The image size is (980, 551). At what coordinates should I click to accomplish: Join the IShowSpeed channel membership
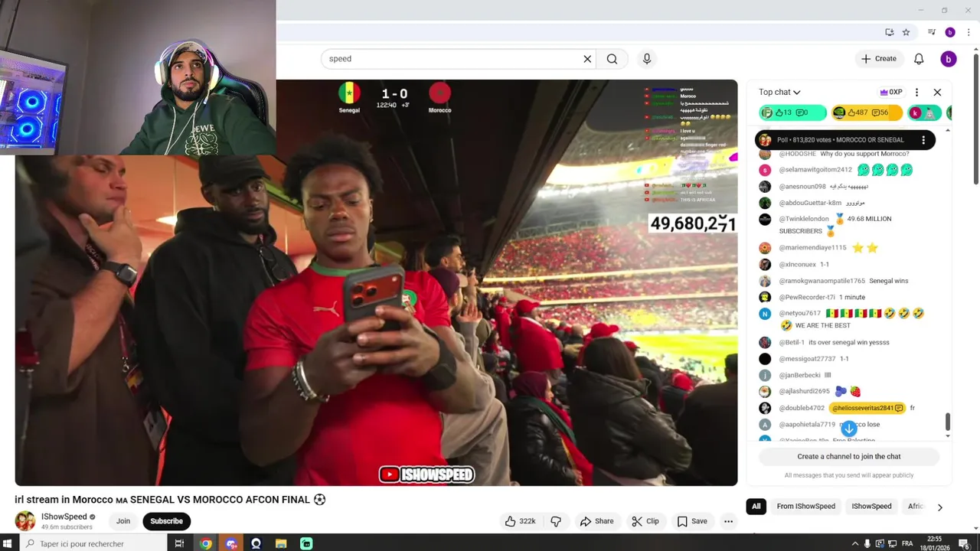123,521
